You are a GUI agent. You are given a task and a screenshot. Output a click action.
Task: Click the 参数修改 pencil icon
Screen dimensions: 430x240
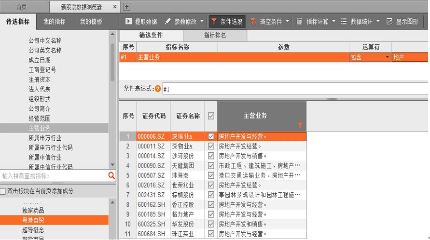(168, 22)
